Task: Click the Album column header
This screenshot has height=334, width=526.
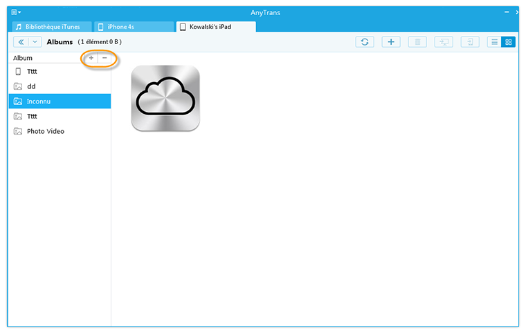Action: tap(23, 58)
